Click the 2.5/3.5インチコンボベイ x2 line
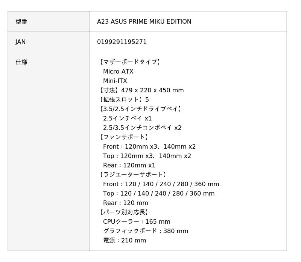Viewport: 301px width, 262px height. (142, 128)
